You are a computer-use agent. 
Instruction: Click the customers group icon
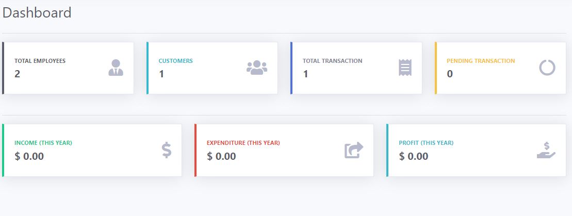pyautogui.click(x=257, y=68)
